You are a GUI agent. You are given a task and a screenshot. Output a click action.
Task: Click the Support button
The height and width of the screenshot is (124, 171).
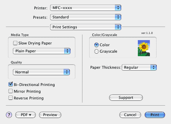pyautogui.click(x=126, y=97)
